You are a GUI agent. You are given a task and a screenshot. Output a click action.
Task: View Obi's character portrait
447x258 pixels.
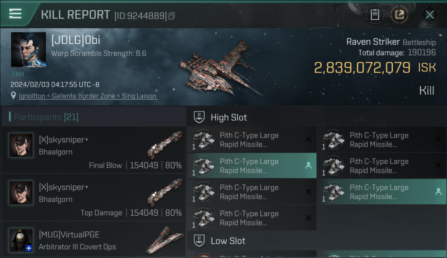coord(28,50)
